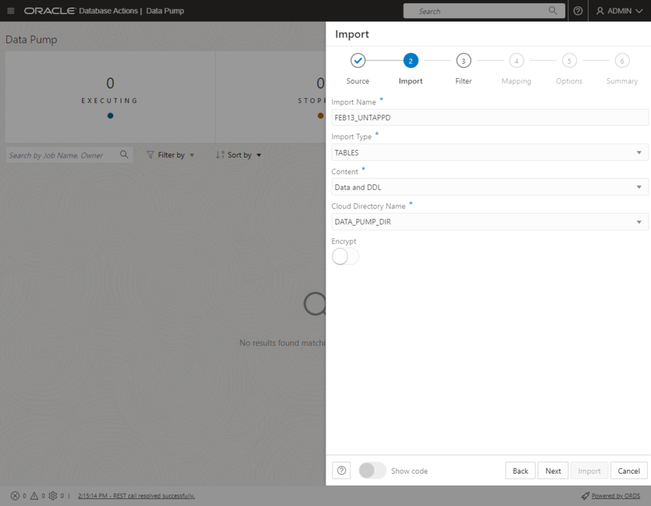The width and height of the screenshot is (651, 506).
Task: Enable the Encrypt toggle
Action: [x=345, y=257]
